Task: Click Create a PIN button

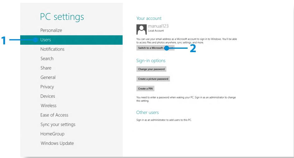Action: pos(145,88)
